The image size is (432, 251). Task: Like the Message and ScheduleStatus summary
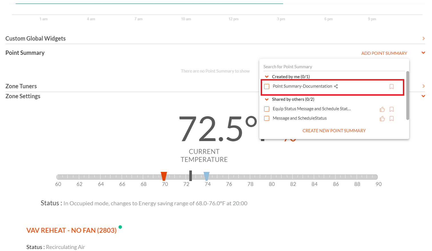point(382,119)
